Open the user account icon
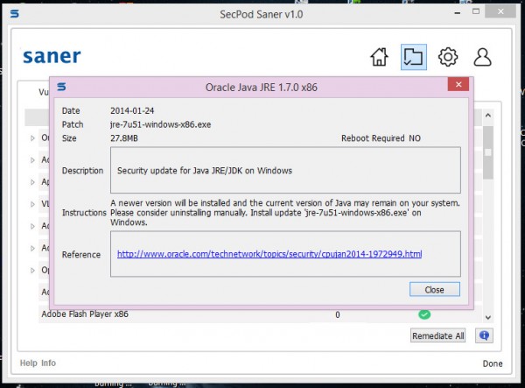Viewport: 525px width, 388px height. click(x=482, y=57)
